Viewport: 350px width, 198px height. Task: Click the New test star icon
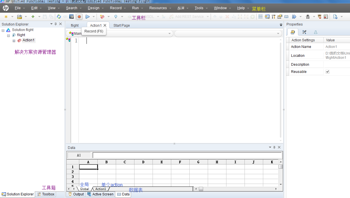[x=6, y=17]
